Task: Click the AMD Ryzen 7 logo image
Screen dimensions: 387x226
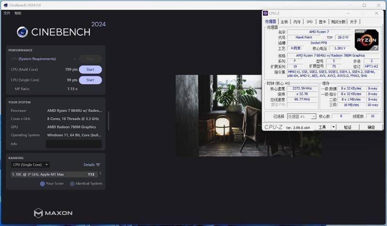Action: tap(367, 40)
